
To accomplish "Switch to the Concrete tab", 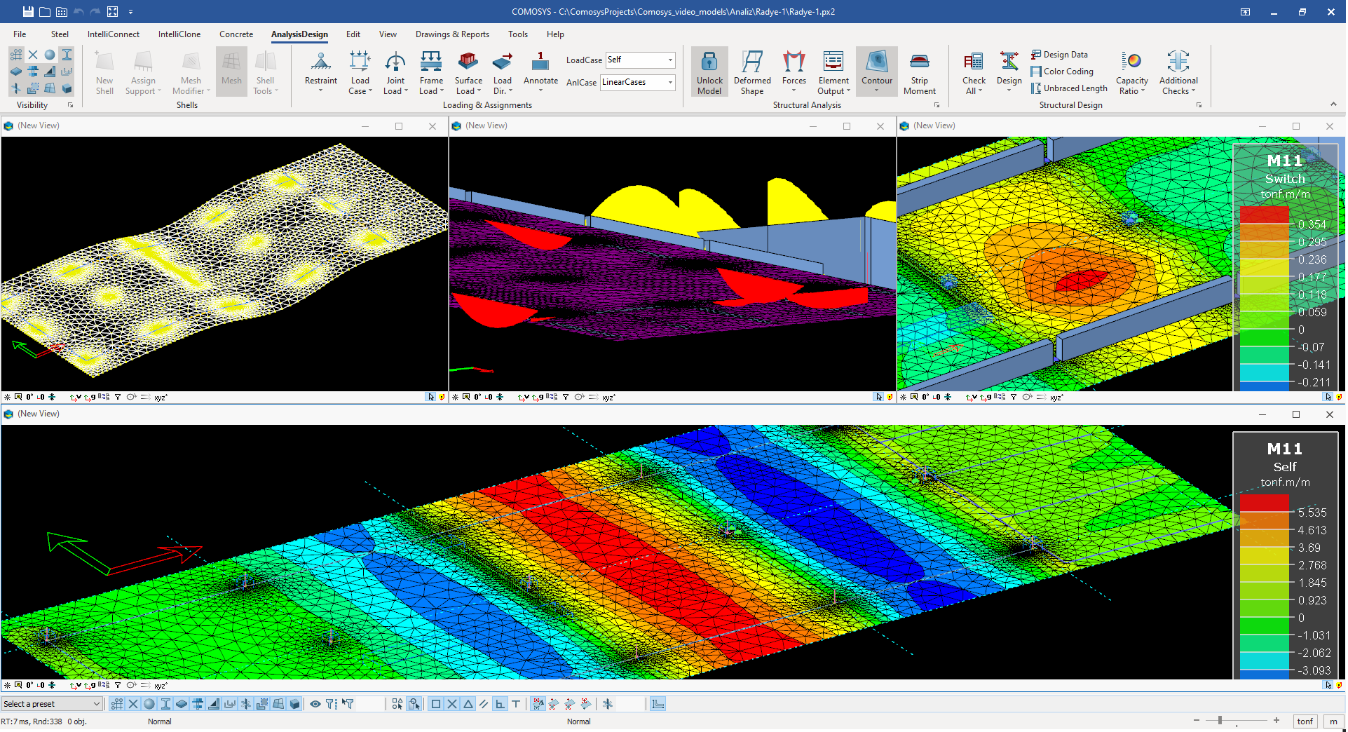I will 236,34.
